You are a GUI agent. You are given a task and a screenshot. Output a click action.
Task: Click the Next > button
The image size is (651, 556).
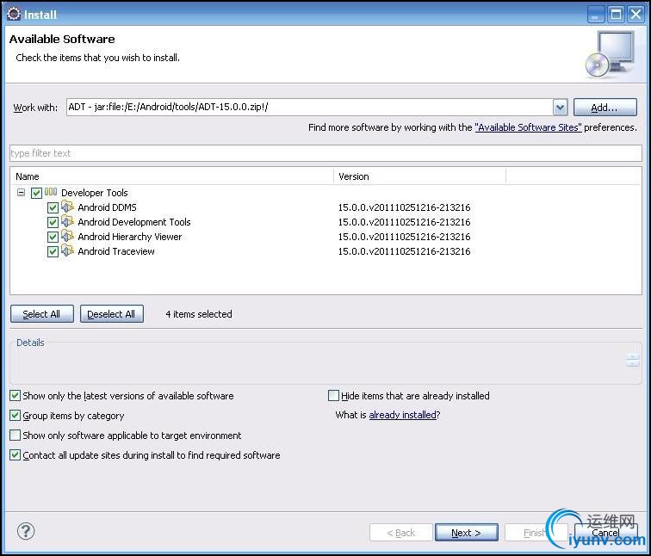pyautogui.click(x=466, y=533)
